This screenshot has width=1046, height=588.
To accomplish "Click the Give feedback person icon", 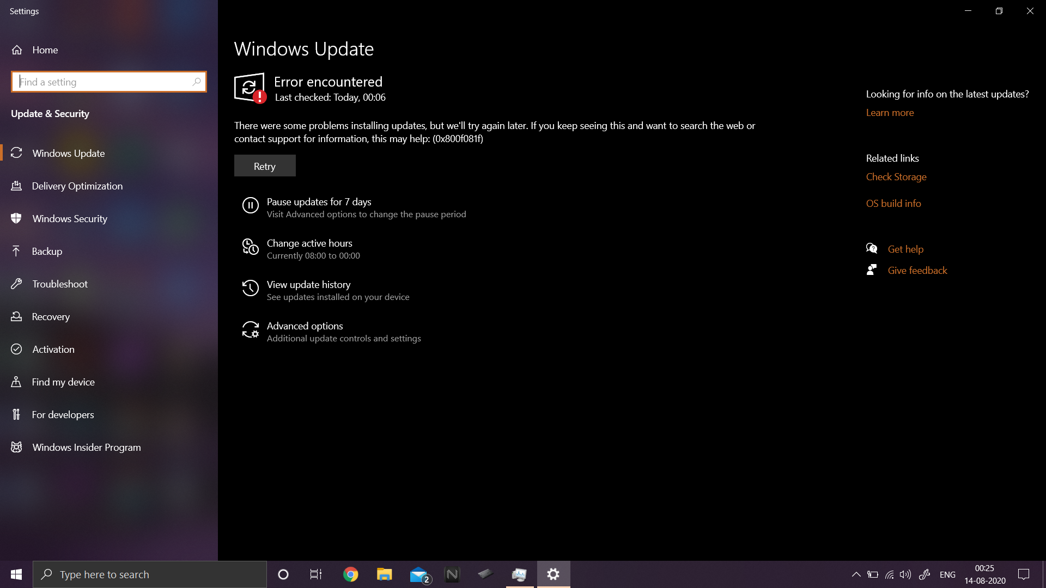I will (x=872, y=270).
